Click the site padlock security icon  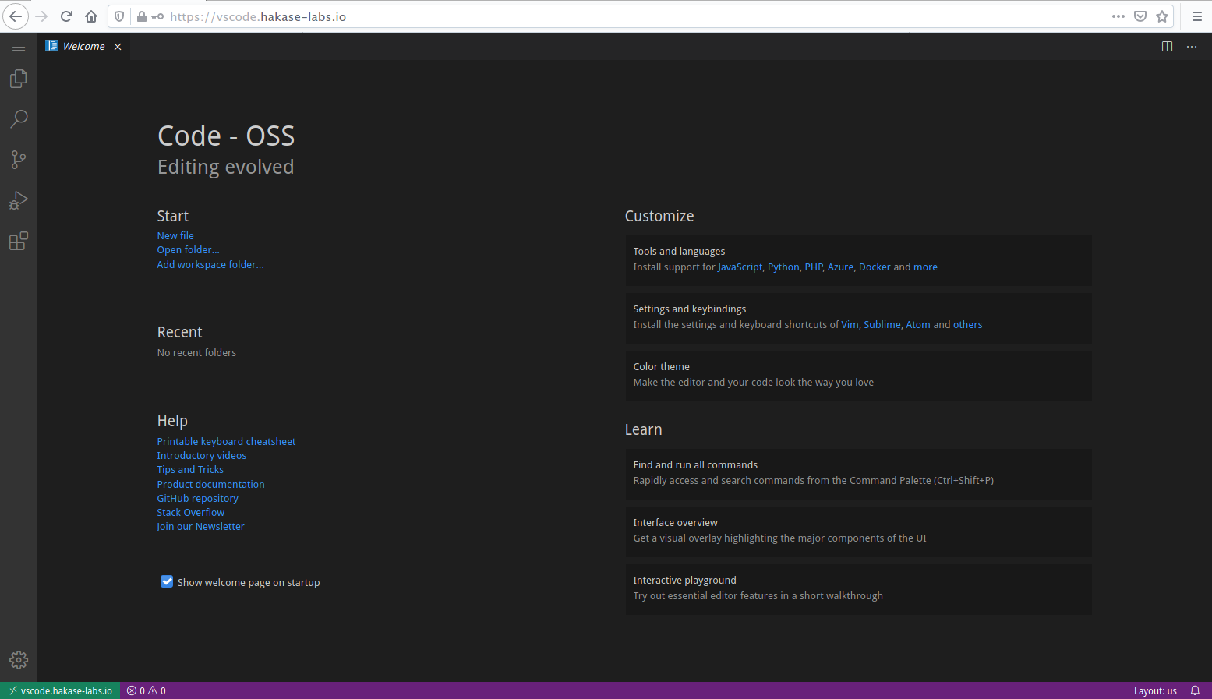[142, 16]
